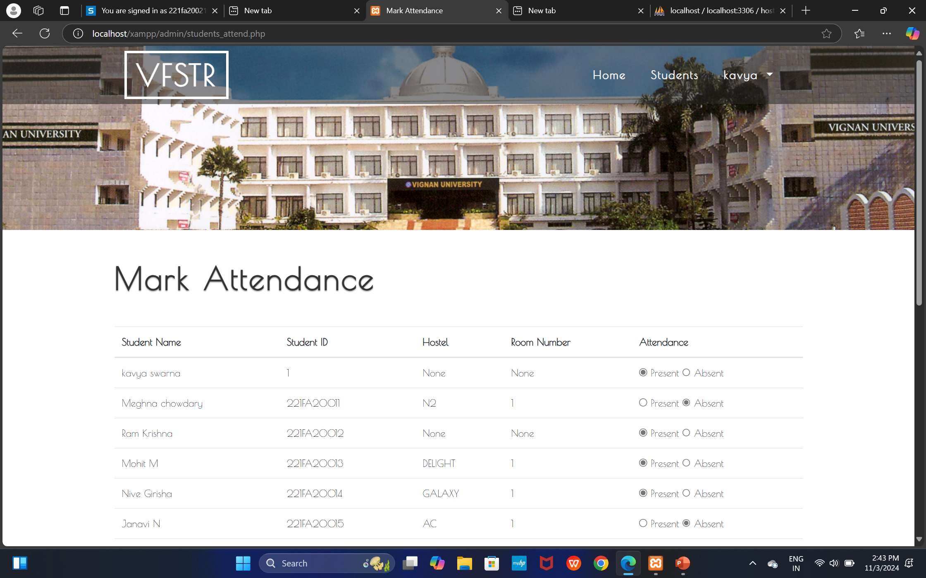This screenshot has height=578, width=926.
Task: Open XAMPP control panel from taskbar
Action: (655, 563)
